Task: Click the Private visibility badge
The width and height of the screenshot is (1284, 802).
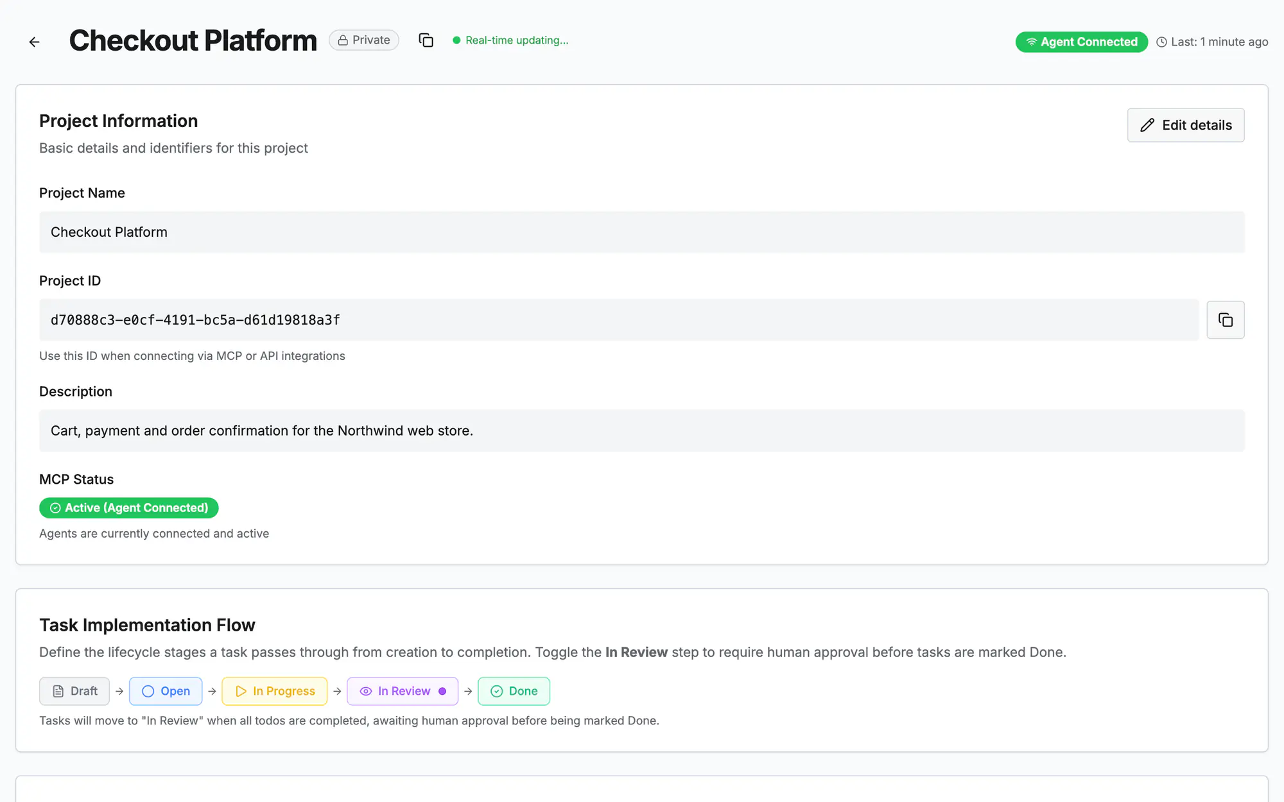Action: tap(364, 40)
